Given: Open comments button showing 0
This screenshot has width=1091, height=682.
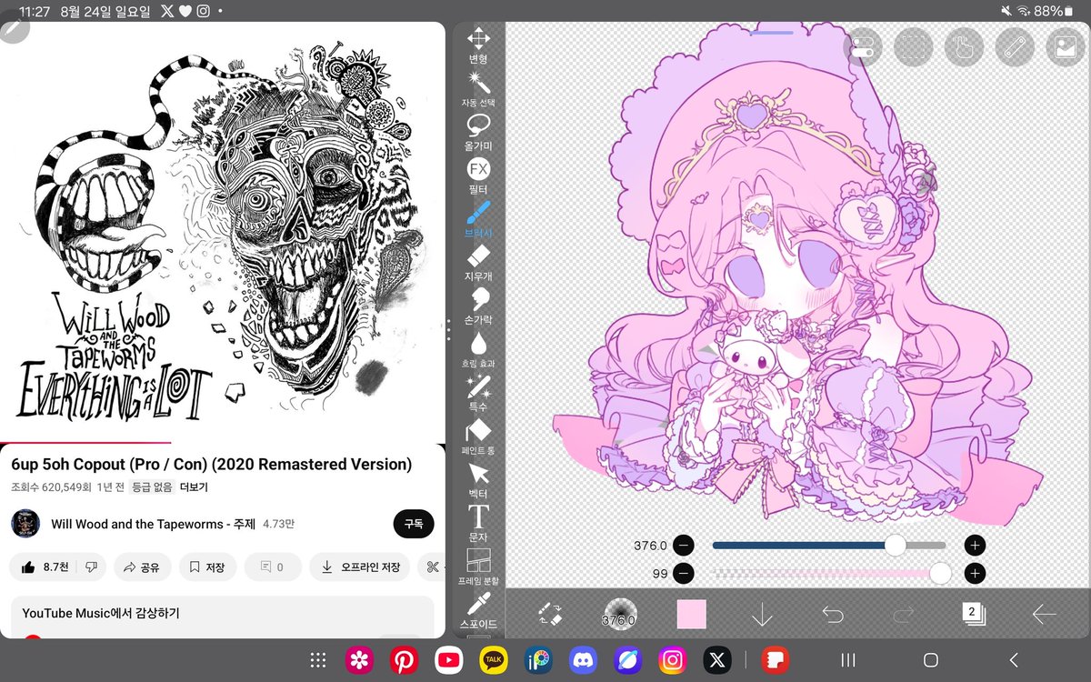Looking at the screenshot, I should [x=272, y=567].
